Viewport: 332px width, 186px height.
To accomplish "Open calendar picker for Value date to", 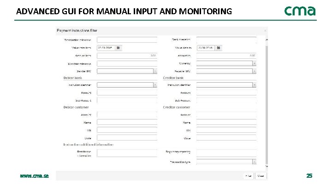I will [219, 48].
